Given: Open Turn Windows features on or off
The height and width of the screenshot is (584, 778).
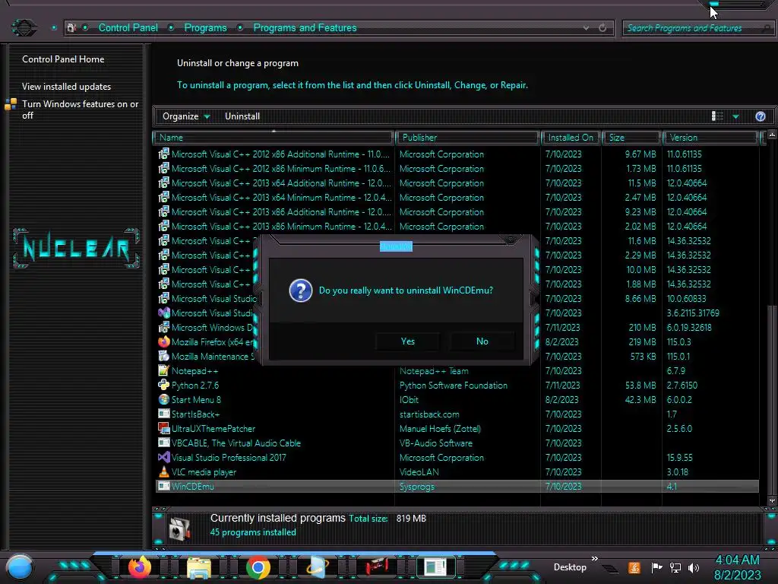Looking at the screenshot, I should (x=80, y=109).
